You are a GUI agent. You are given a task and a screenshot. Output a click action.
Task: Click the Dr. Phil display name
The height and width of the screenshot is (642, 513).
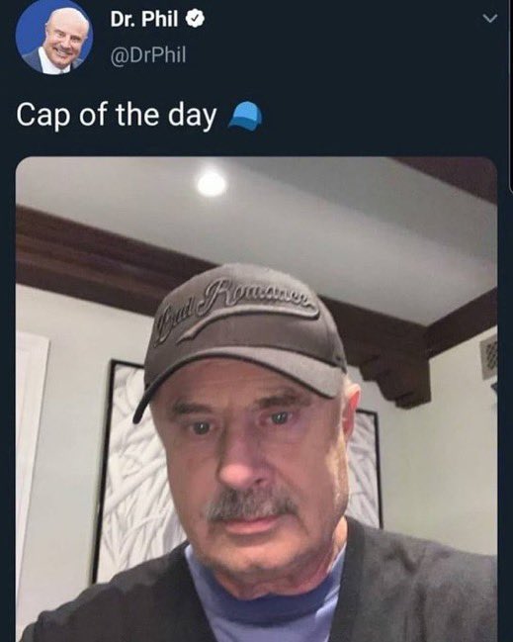(144, 19)
